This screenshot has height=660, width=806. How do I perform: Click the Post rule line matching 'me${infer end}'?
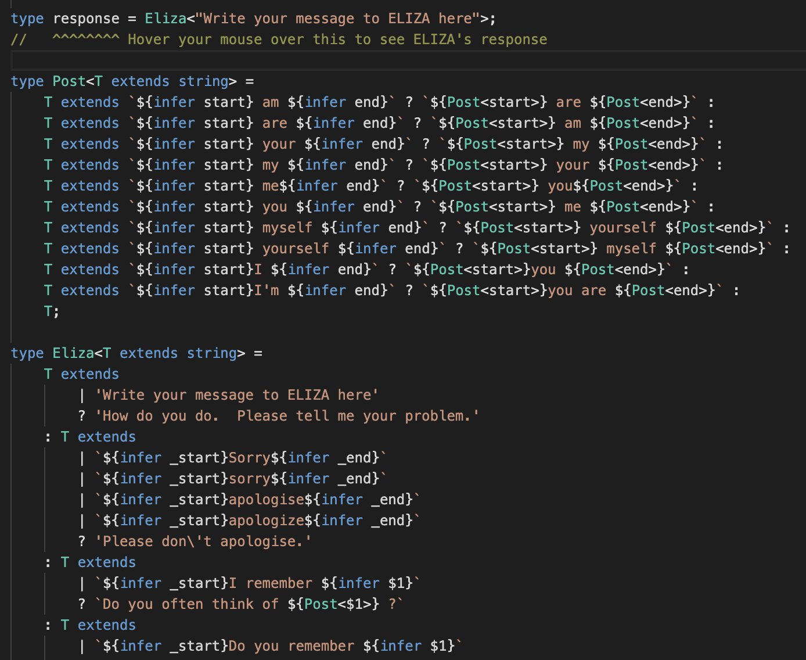coord(371,186)
